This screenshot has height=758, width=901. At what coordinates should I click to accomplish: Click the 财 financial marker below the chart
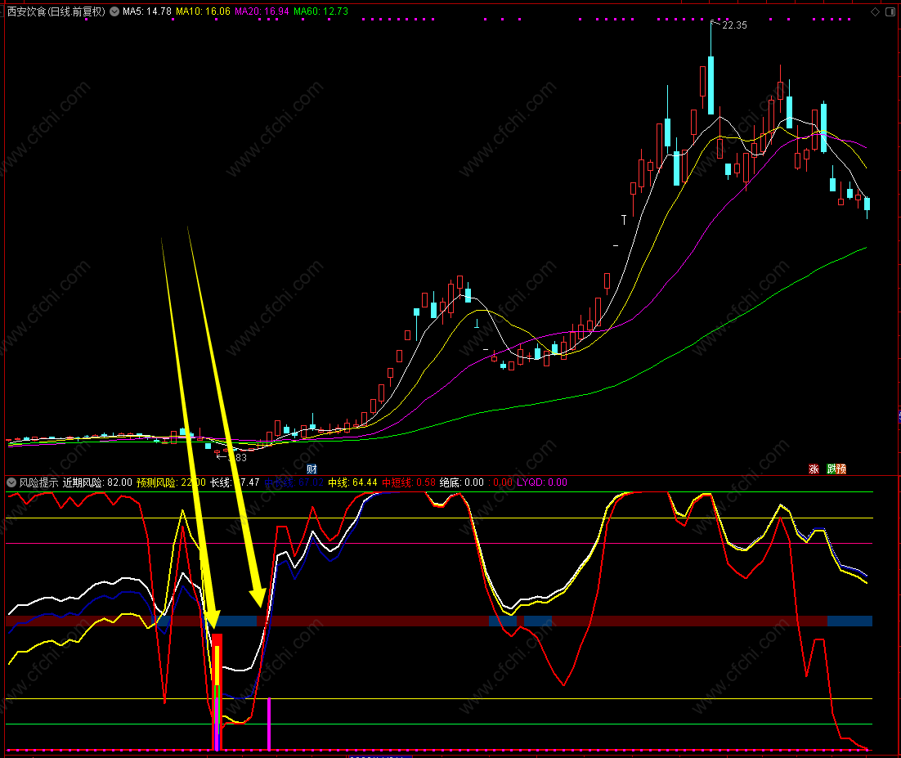312,469
